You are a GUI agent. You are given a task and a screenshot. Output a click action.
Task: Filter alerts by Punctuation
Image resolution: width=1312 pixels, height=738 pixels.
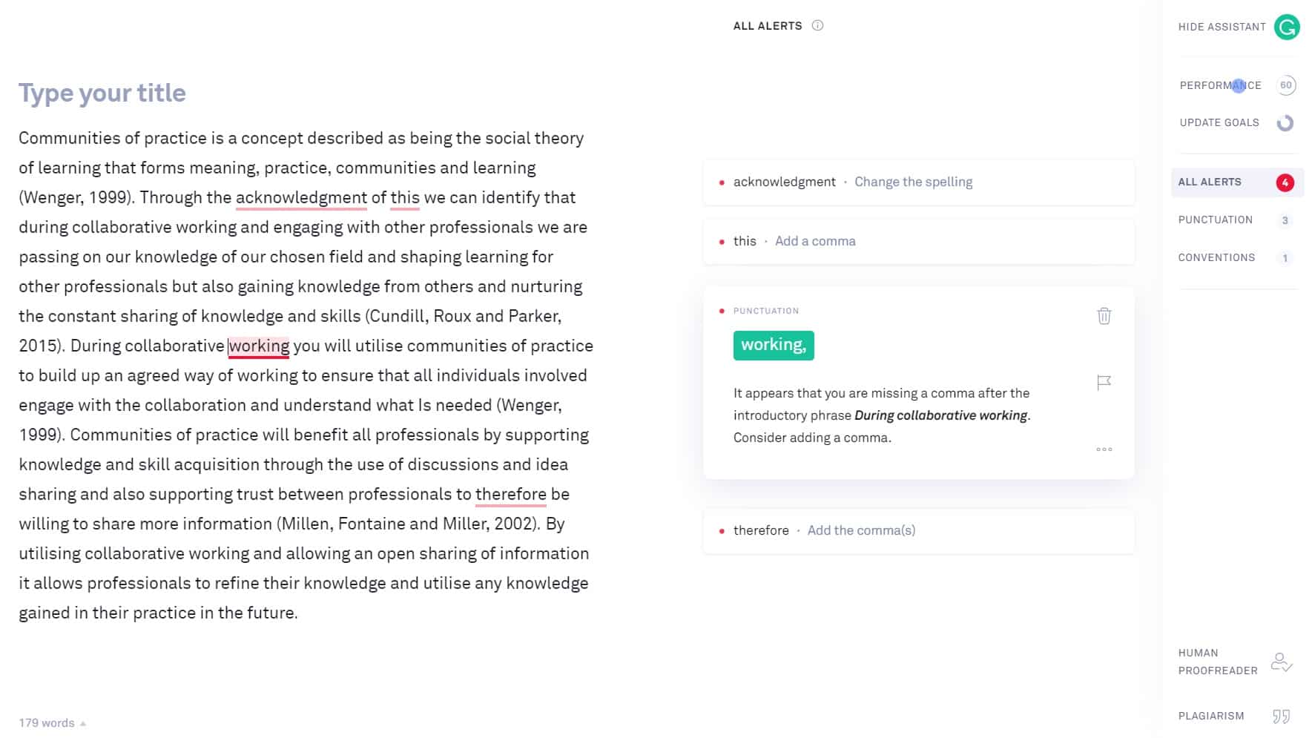pos(1215,220)
